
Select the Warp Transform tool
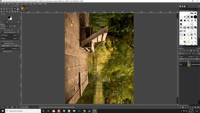(x=18, y=9)
